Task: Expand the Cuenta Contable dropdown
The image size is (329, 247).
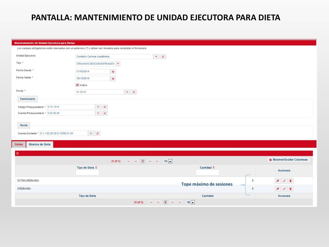Action: [x=91, y=133]
